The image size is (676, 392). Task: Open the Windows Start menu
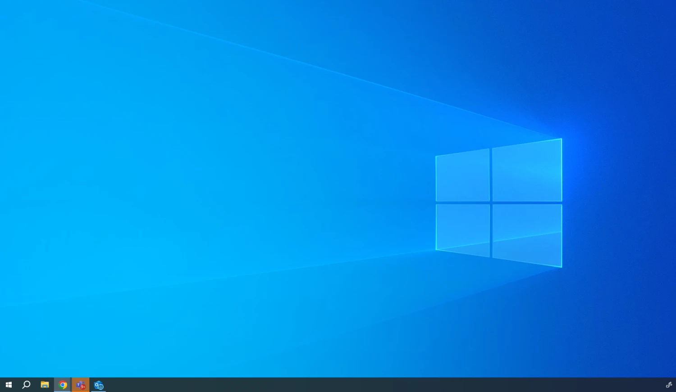coord(9,385)
